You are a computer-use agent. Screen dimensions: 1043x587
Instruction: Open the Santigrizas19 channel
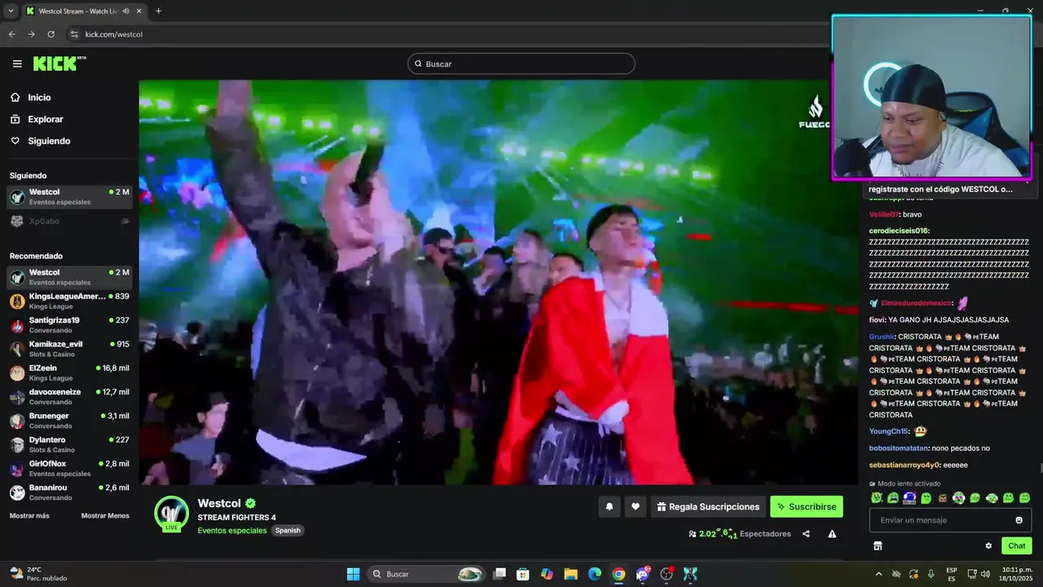point(69,324)
